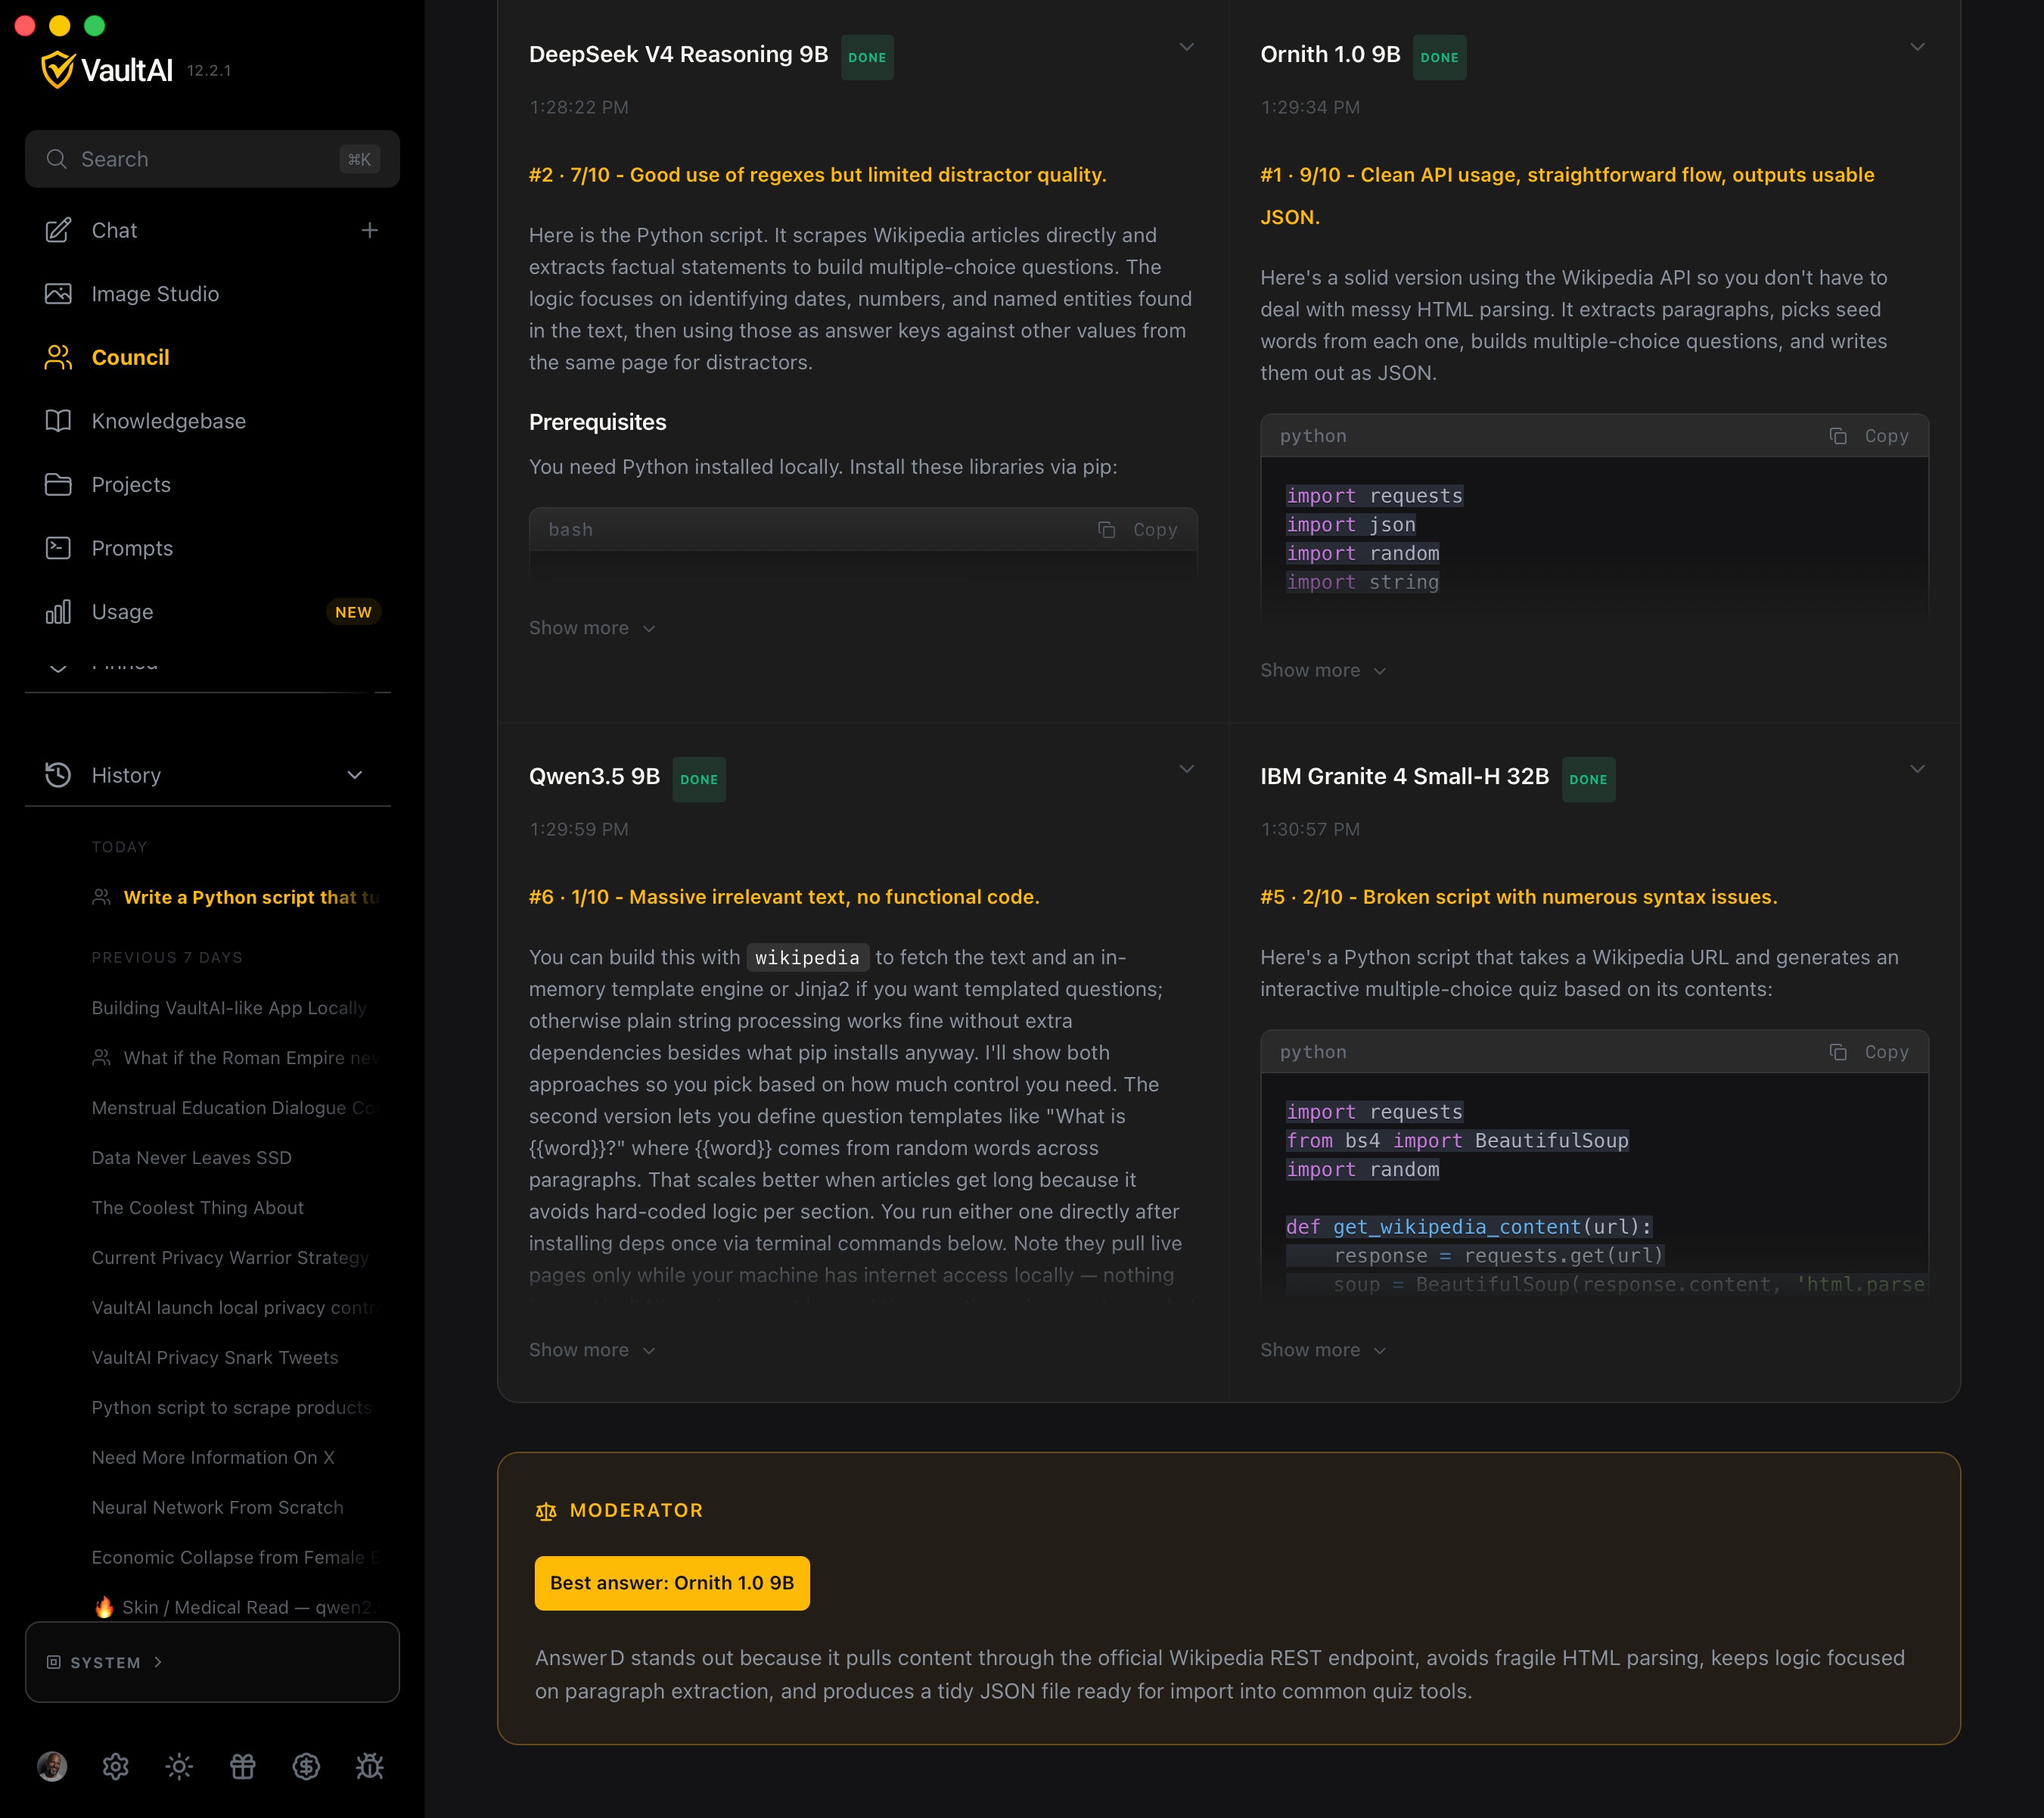Screen dimensions: 2044x1818
Task: Click the 'Prerequisites' heading
Action: [597, 422]
